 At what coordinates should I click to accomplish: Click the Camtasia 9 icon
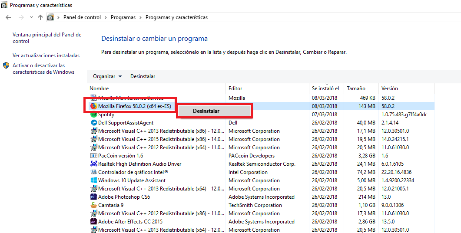point(93,205)
